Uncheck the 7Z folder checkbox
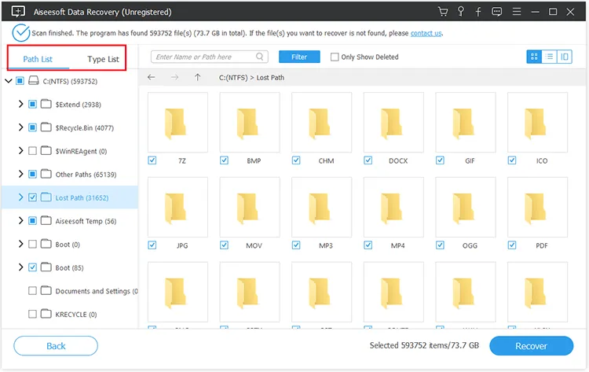The image size is (589, 372). [x=152, y=160]
